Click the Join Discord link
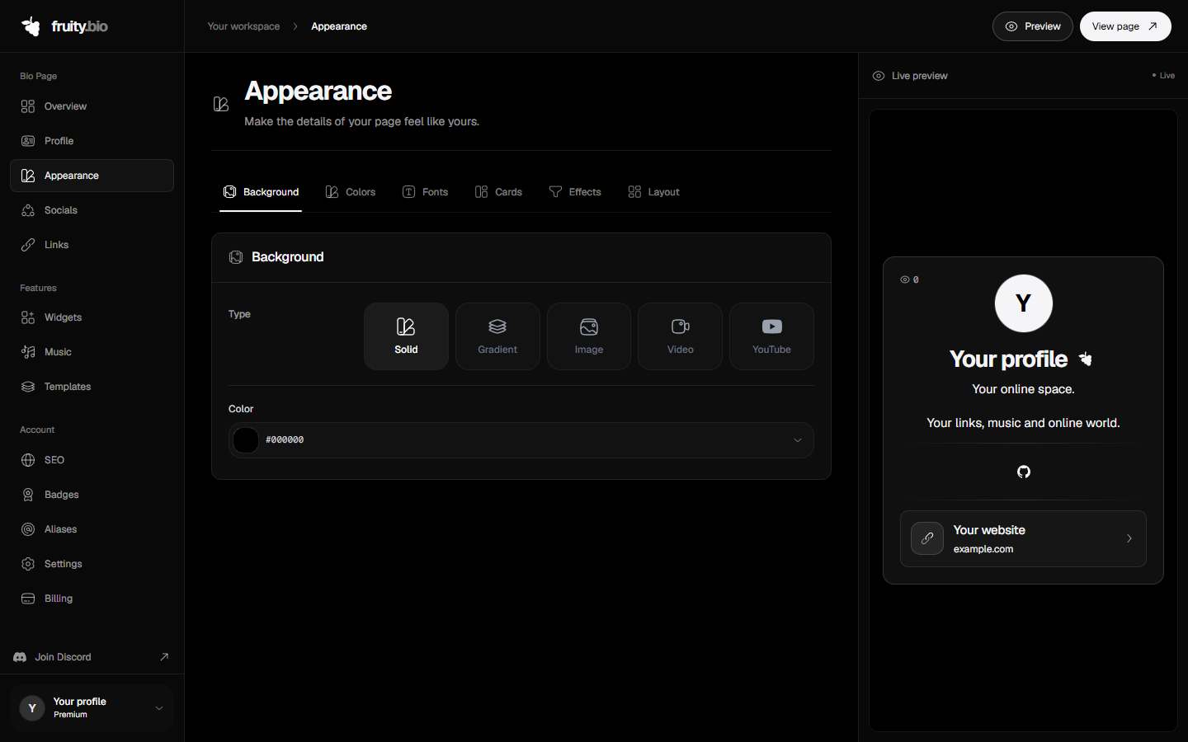Screen dimensions: 1188x742 click(x=92, y=657)
